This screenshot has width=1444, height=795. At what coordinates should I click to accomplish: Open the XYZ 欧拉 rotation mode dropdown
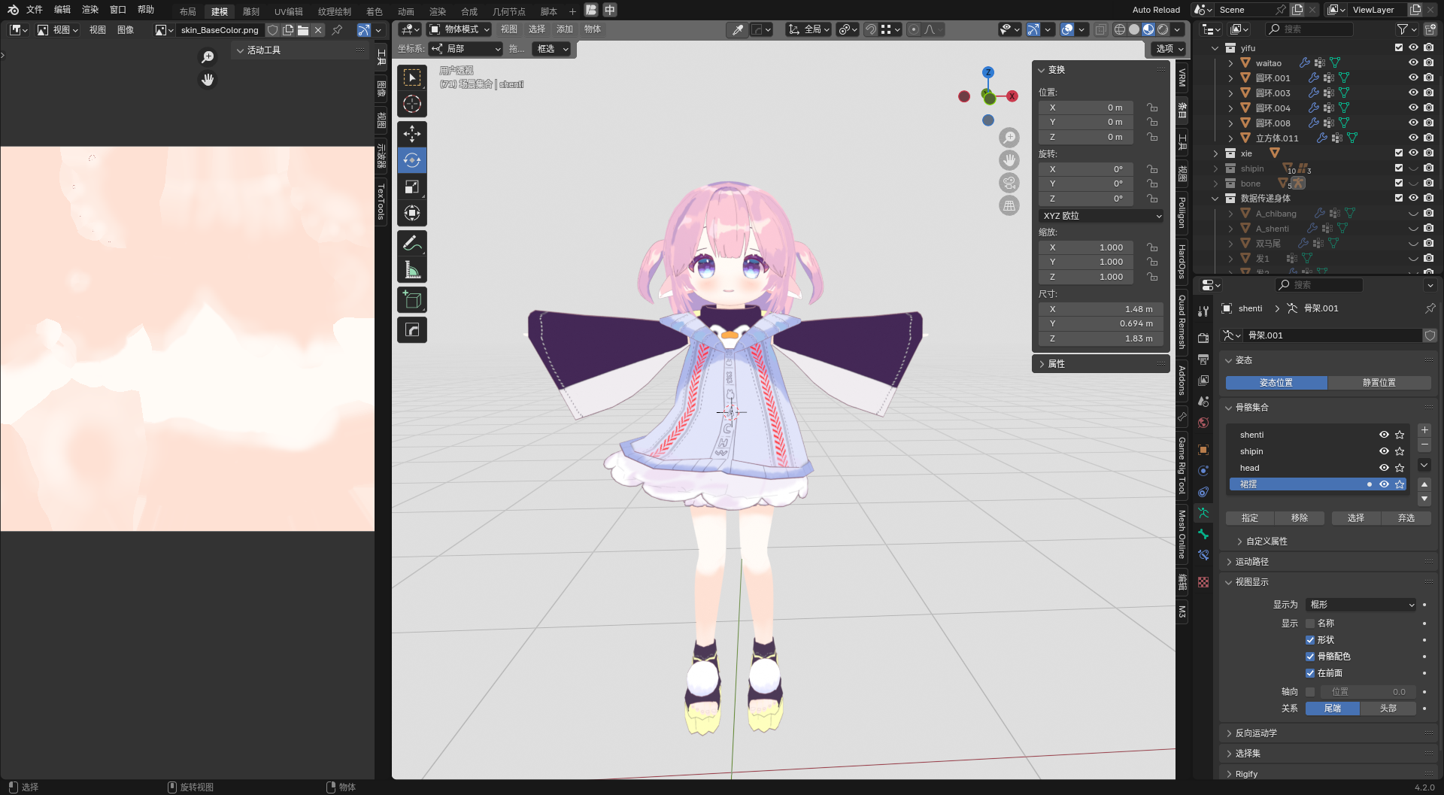[1101, 216]
